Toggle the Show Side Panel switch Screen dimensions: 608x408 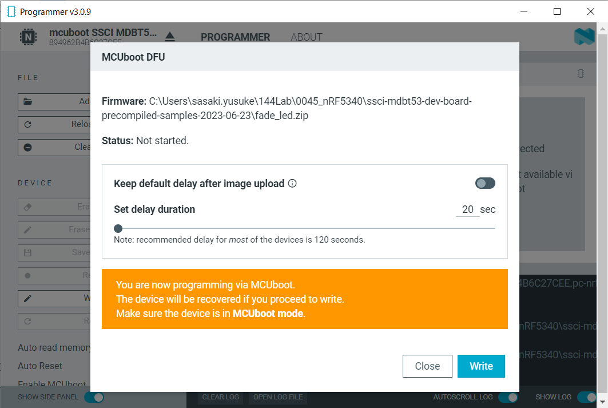94,397
